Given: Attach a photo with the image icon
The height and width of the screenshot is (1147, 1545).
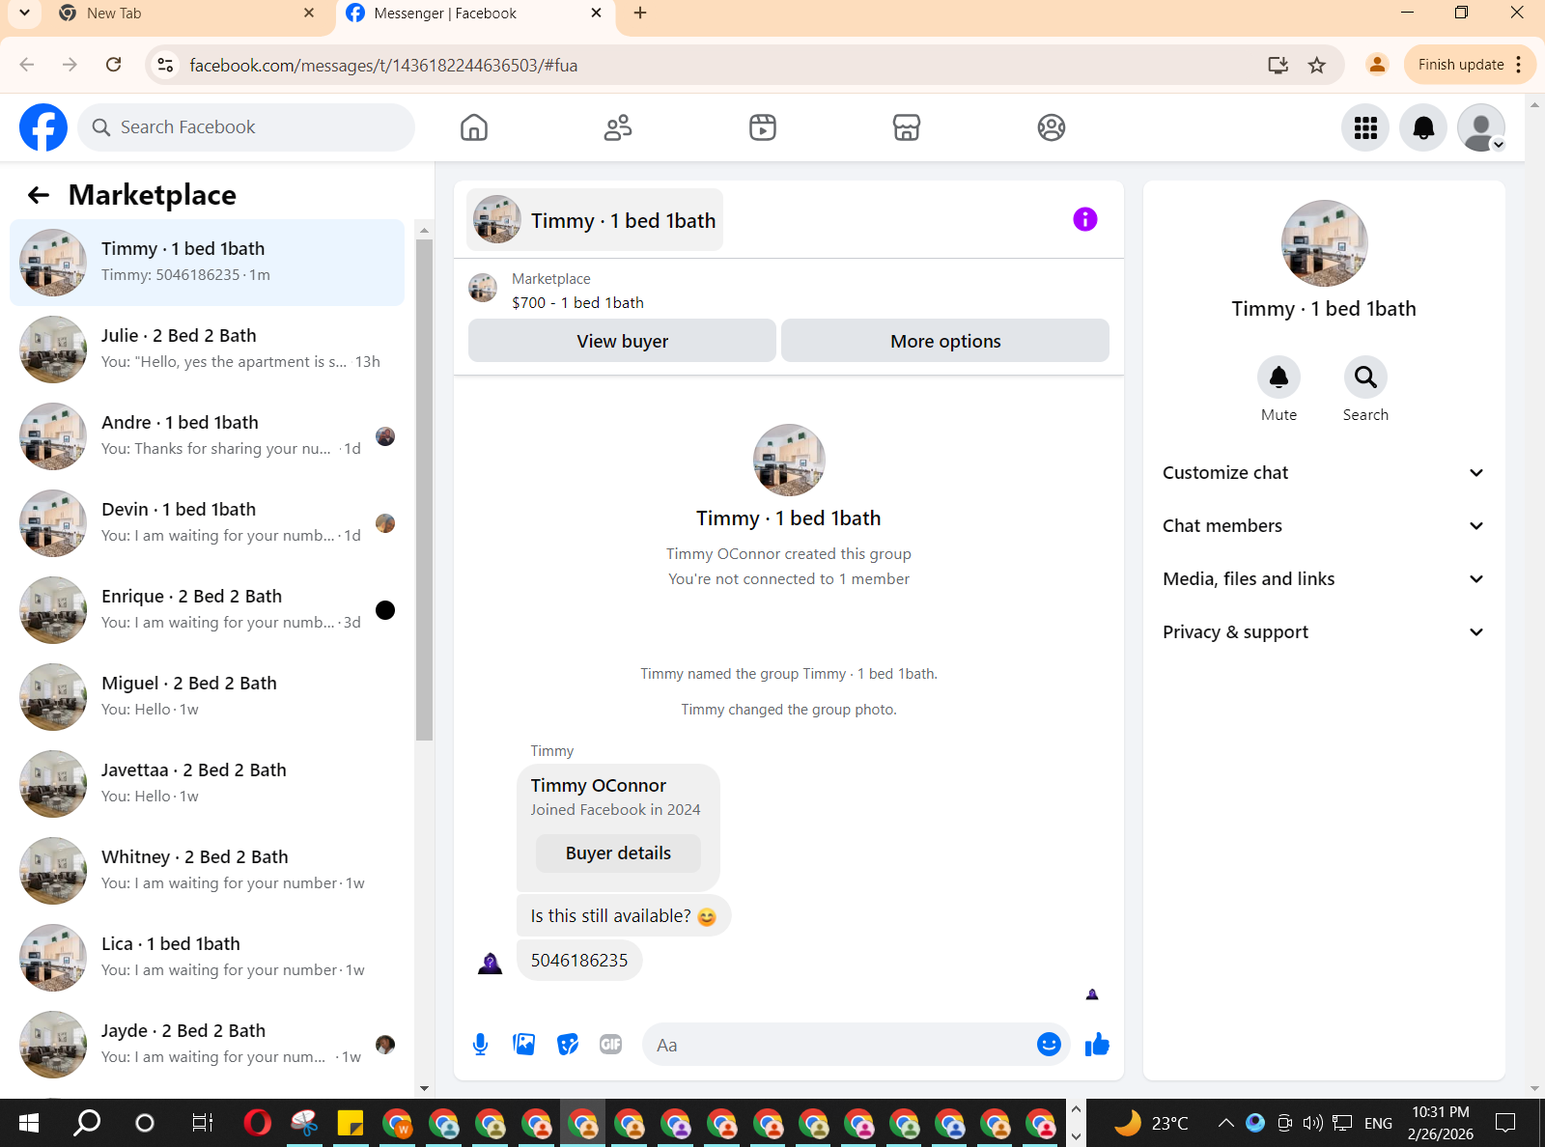Looking at the screenshot, I should (x=524, y=1044).
